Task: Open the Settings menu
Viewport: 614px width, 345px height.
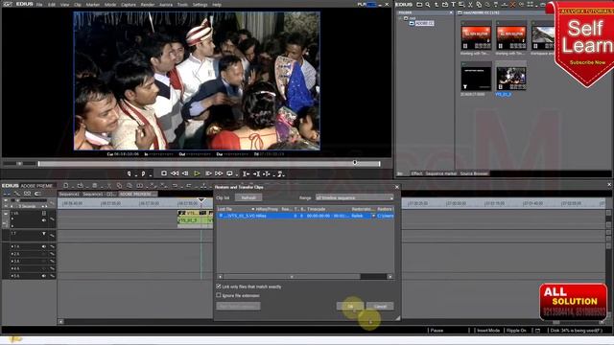Action: click(x=200, y=5)
